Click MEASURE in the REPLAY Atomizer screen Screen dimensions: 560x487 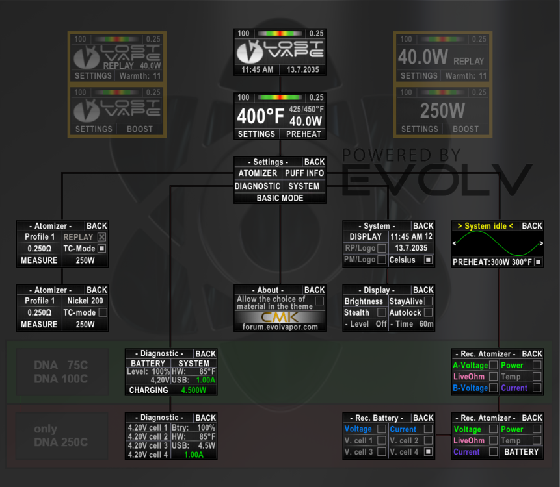tap(39, 260)
